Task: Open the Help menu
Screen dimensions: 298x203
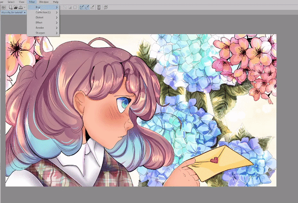Action: 56,2
